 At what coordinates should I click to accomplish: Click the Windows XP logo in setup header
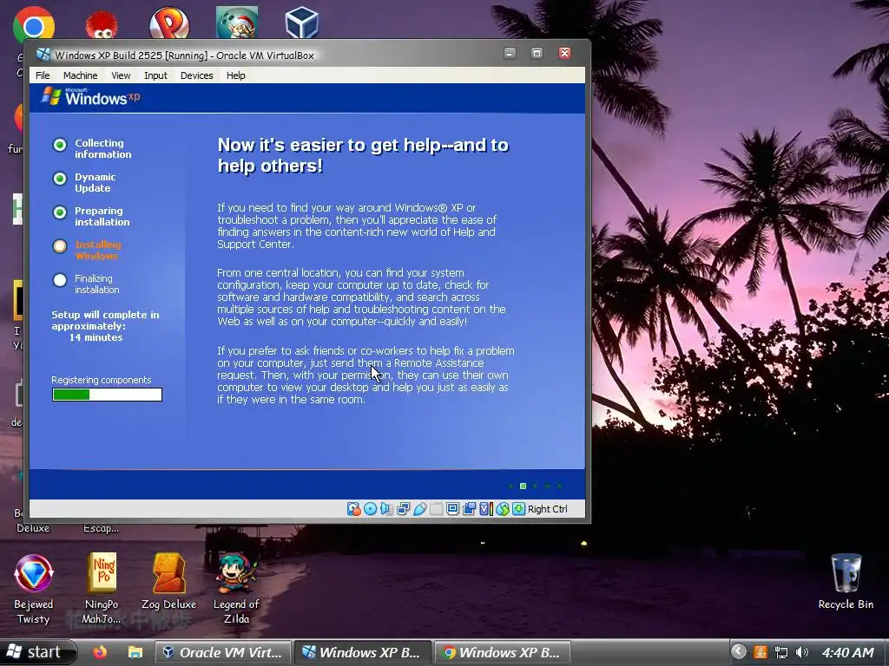(90, 97)
